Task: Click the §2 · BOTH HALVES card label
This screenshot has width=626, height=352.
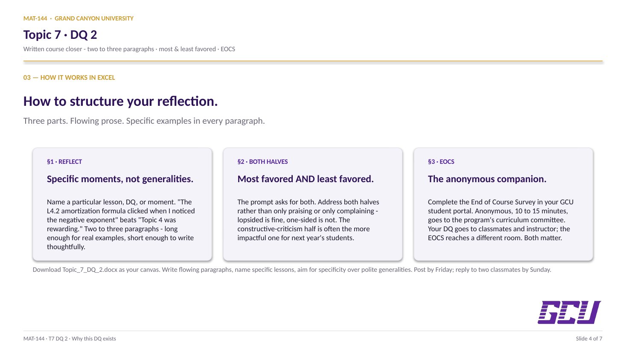Action: coord(262,162)
